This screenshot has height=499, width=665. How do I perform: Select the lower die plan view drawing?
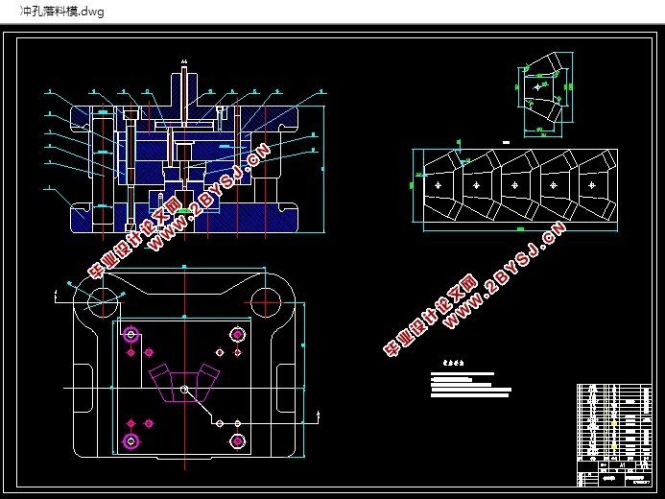tap(186, 367)
